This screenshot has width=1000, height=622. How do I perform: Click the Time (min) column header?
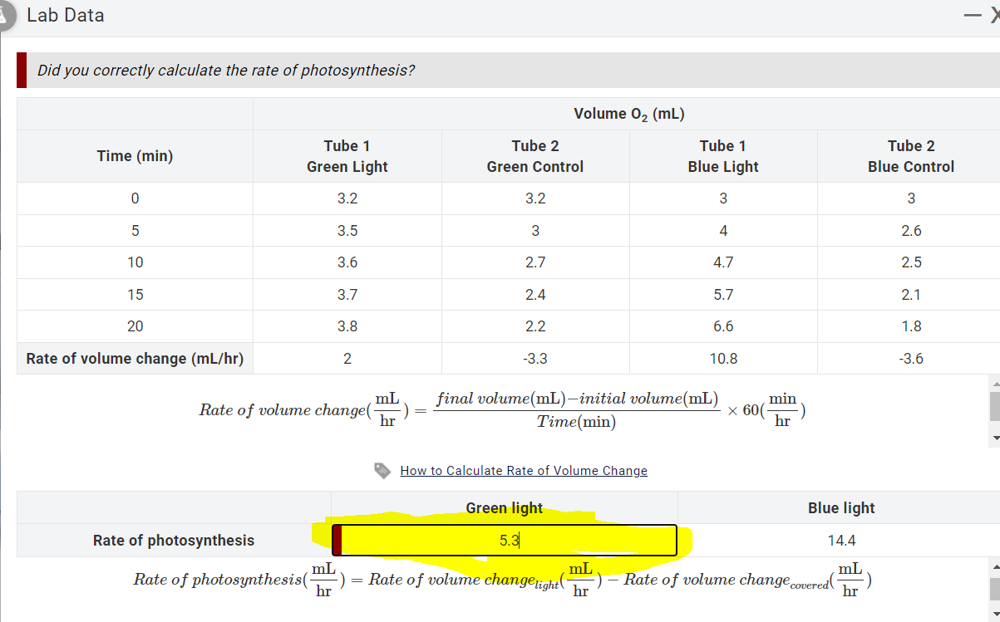[x=134, y=155]
